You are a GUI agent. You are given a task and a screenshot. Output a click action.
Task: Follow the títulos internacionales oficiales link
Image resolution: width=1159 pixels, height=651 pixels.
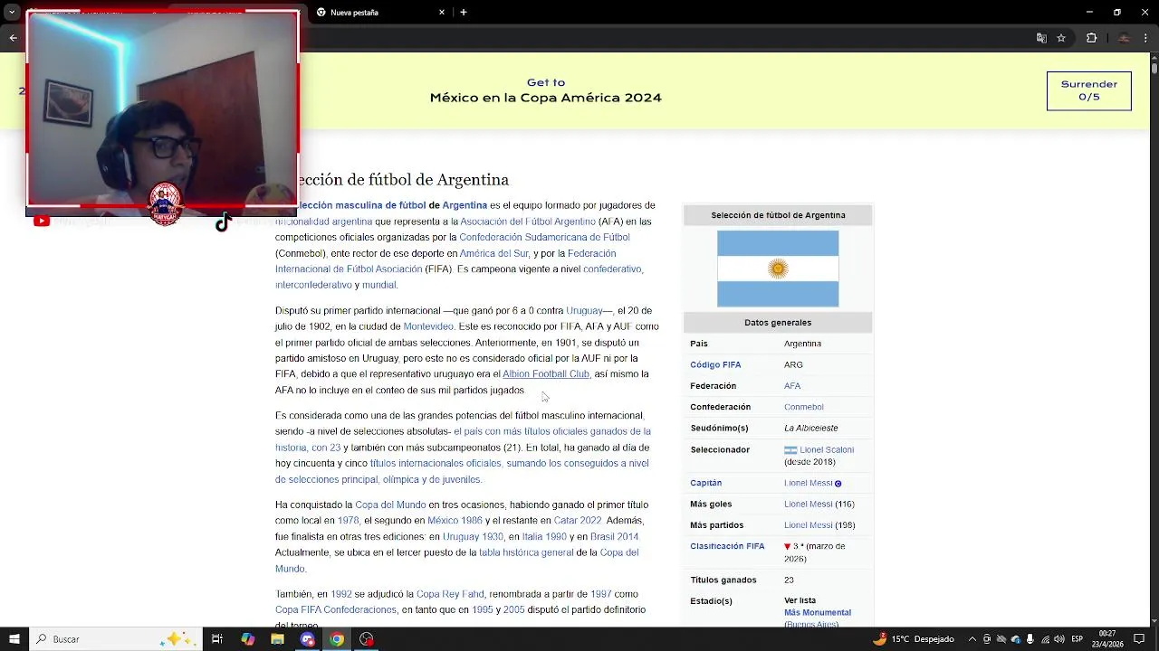[436, 464]
